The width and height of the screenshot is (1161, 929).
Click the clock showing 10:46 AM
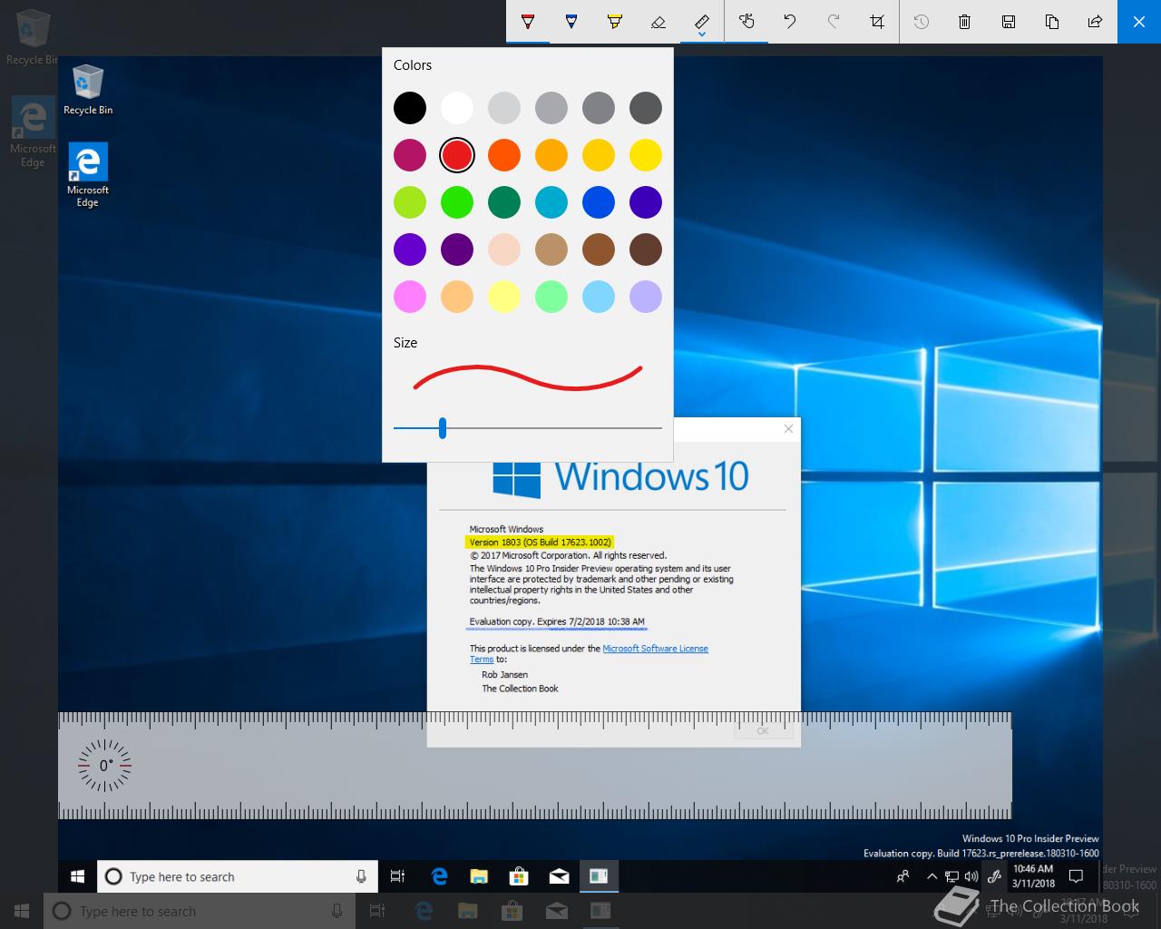point(1033,876)
